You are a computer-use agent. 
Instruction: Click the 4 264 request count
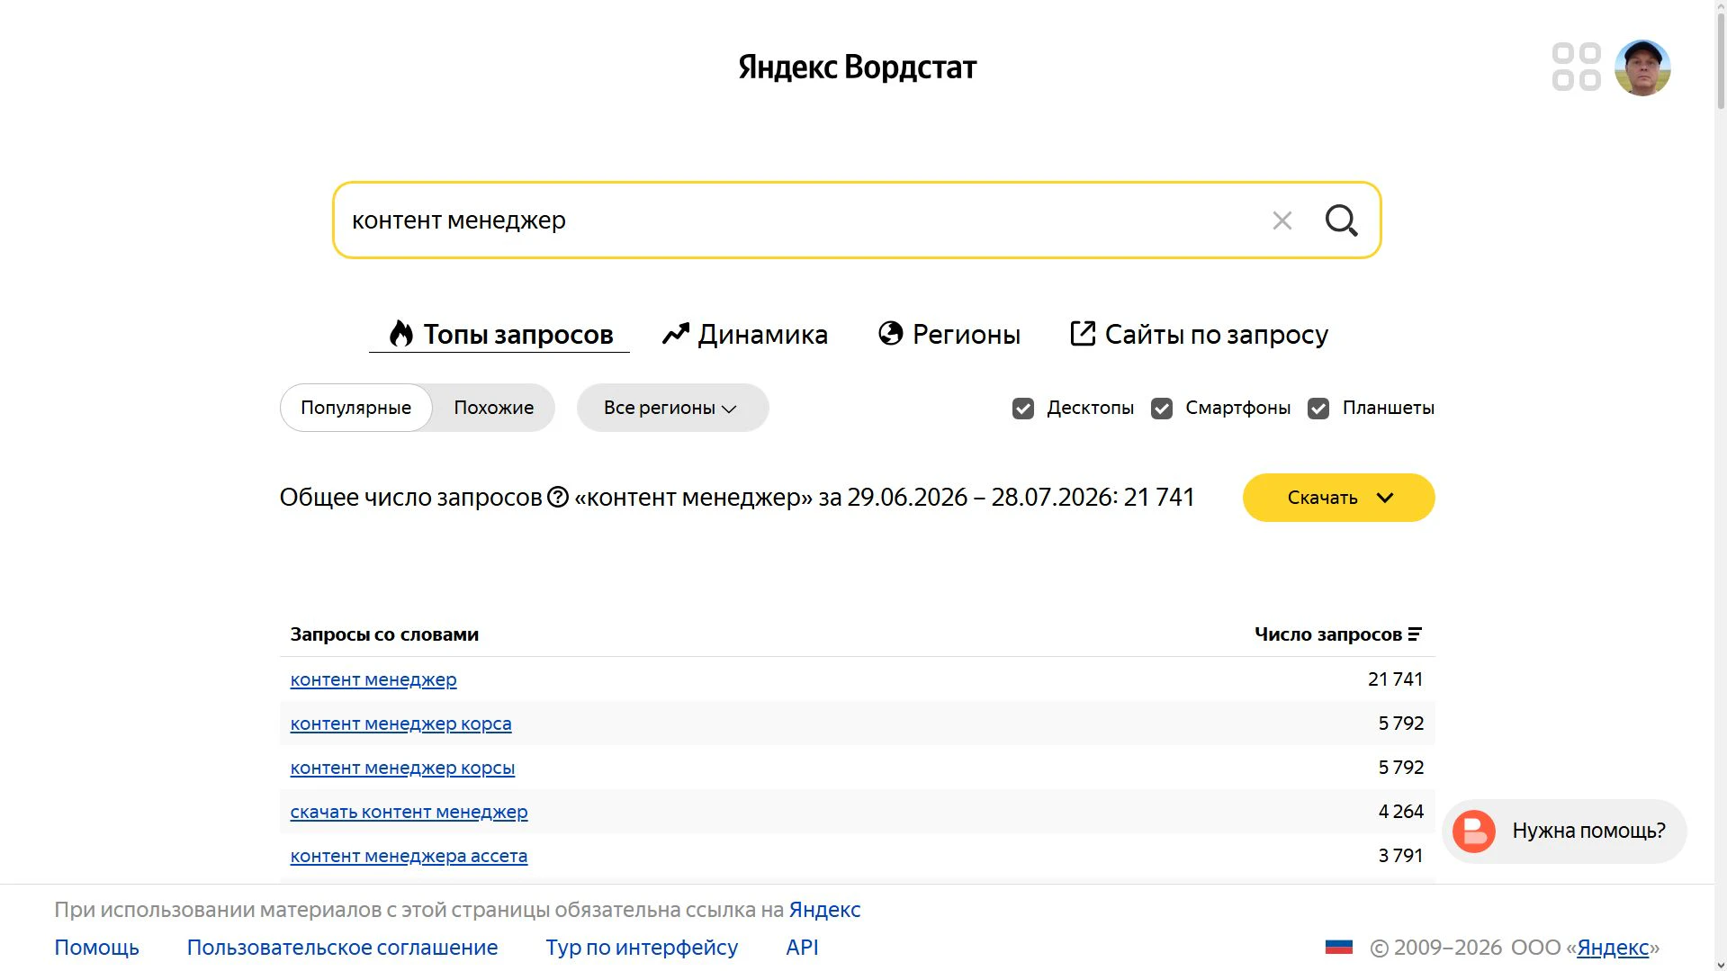1400,812
